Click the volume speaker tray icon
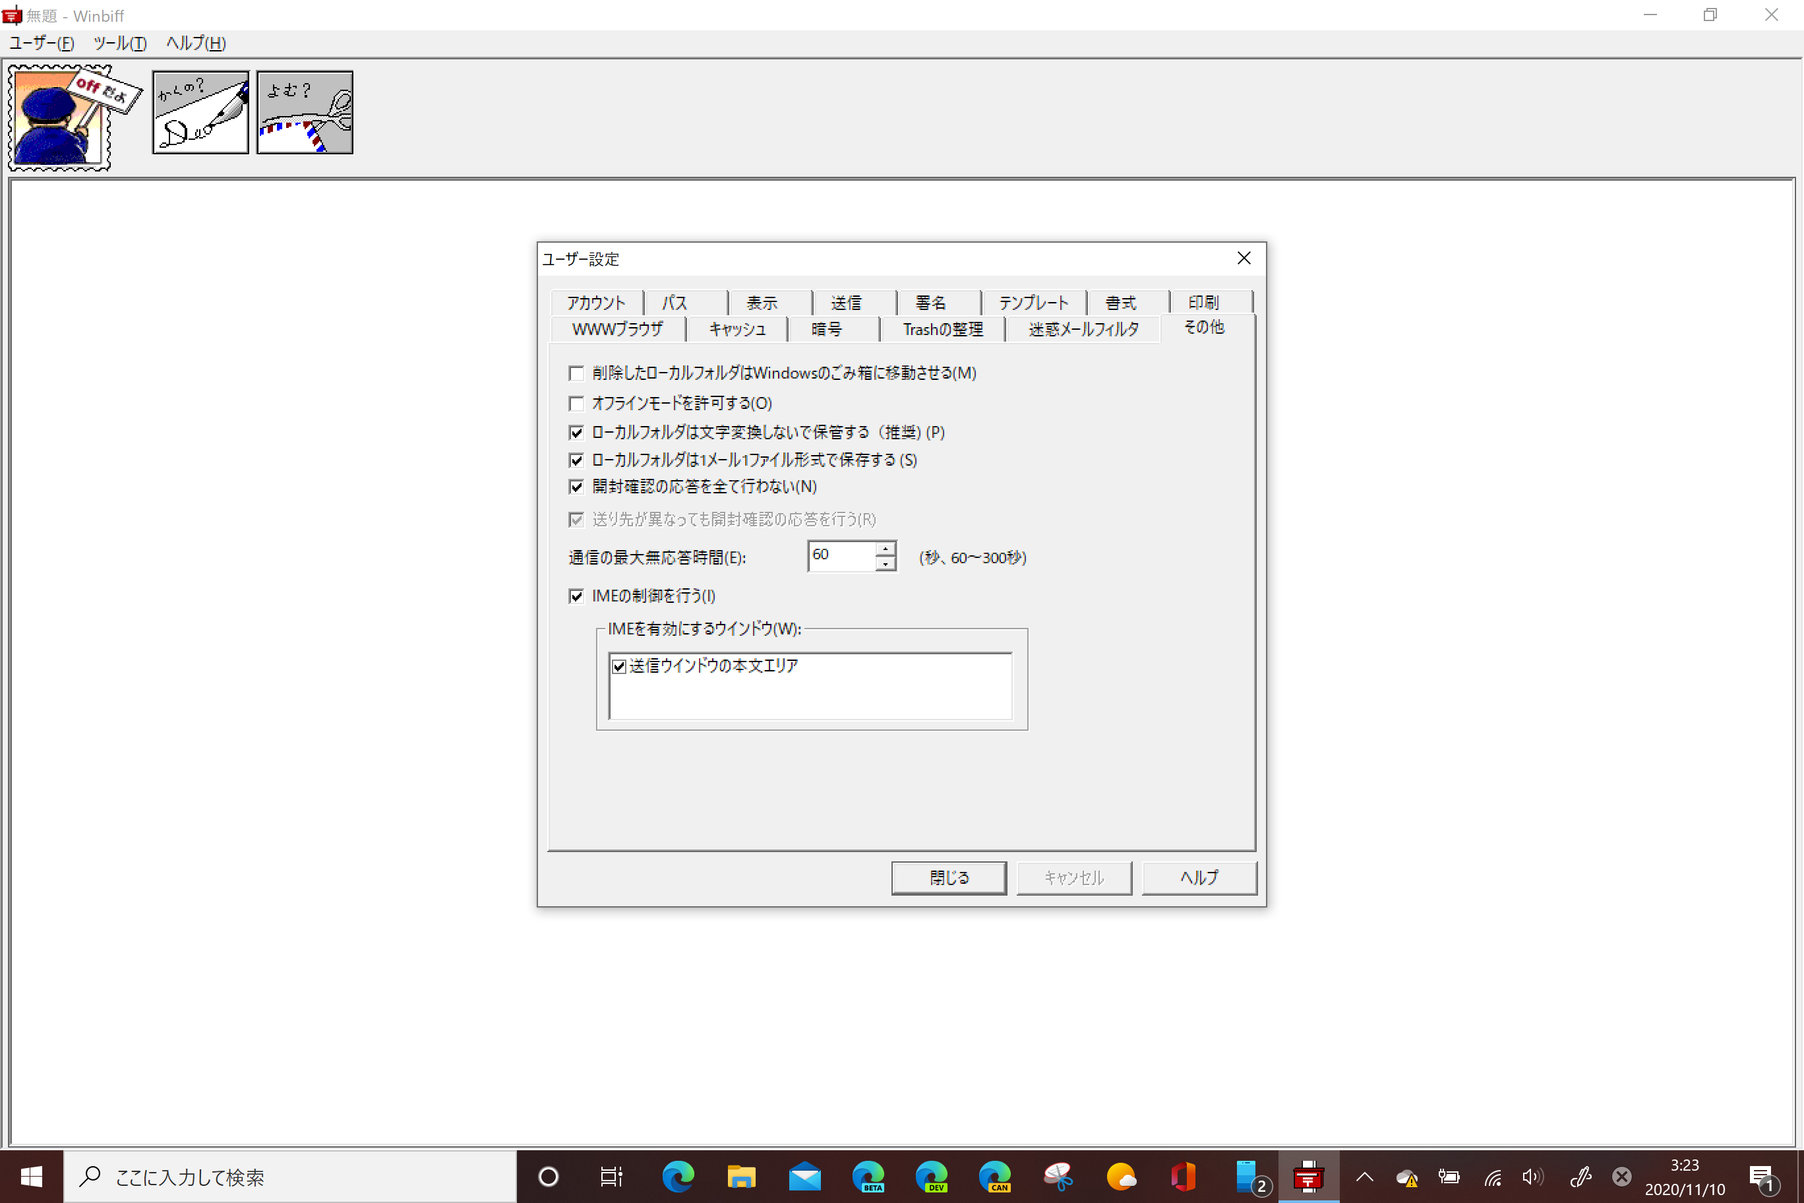The image size is (1804, 1203). pos(1532,1177)
